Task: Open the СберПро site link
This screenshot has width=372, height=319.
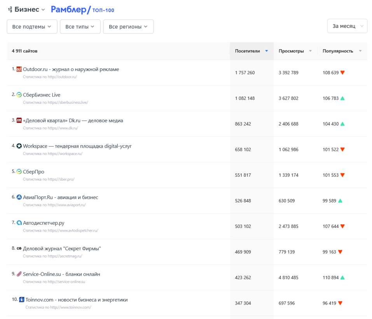Action: point(33,172)
